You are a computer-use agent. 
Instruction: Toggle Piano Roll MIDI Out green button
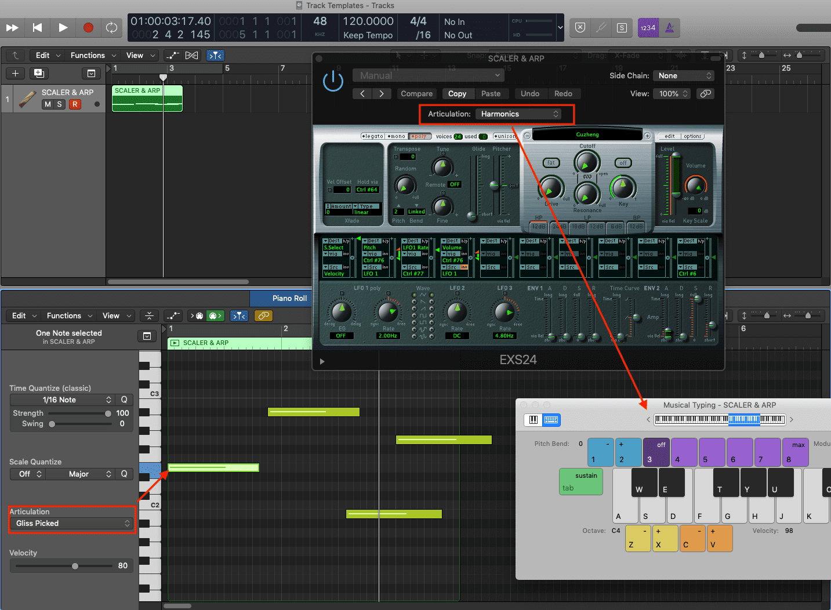coord(215,315)
